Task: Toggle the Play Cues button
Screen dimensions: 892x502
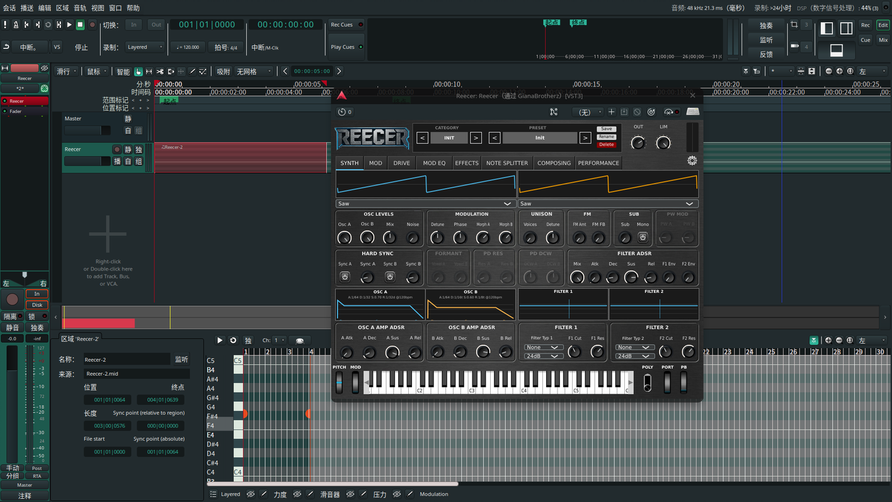Action: click(346, 47)
